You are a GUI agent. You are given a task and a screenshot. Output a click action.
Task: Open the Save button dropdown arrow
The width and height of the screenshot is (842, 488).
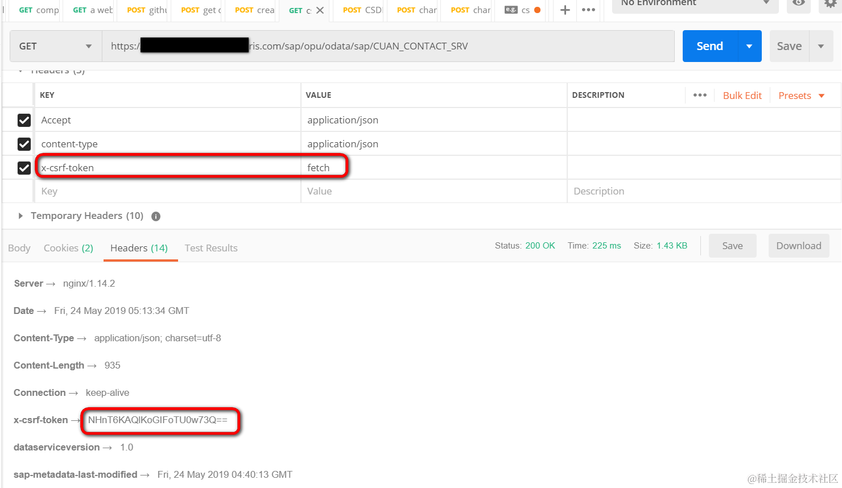(x=821, y=46)
